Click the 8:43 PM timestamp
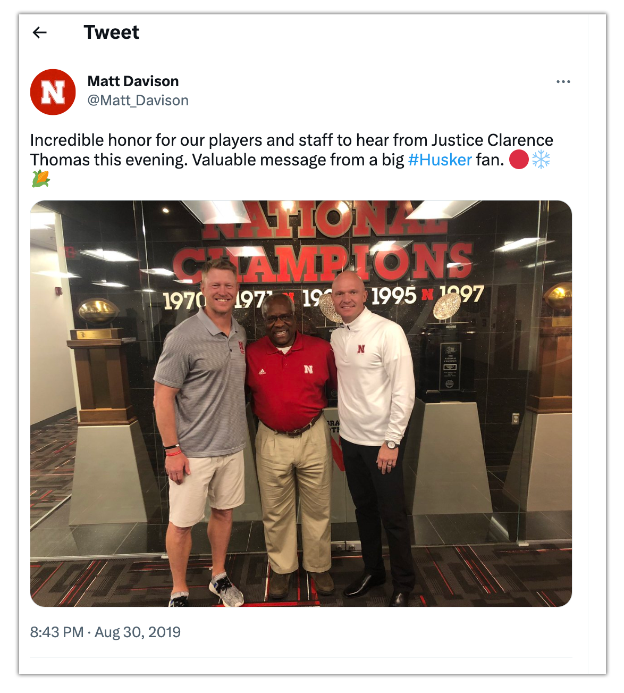This screenshot has height=693, width=624. click(57, 632)
